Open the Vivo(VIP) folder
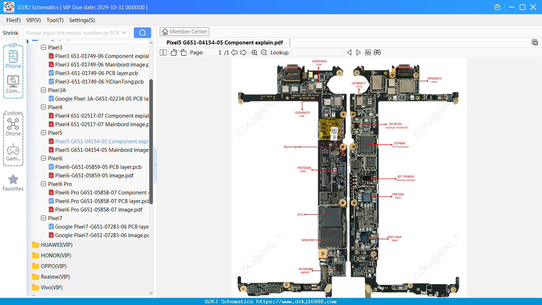 coord(47,288)
